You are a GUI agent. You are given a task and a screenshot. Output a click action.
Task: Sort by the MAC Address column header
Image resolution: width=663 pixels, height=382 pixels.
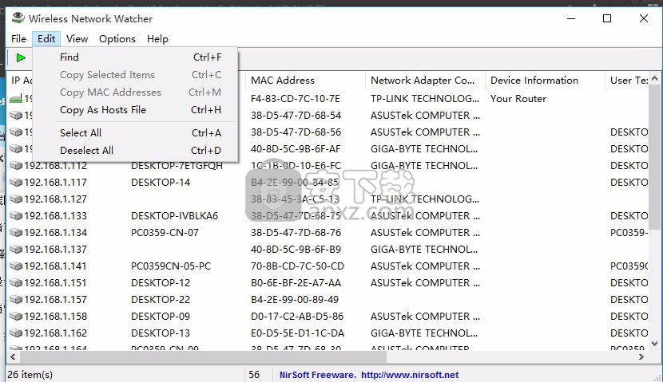(x=305, y=81)
